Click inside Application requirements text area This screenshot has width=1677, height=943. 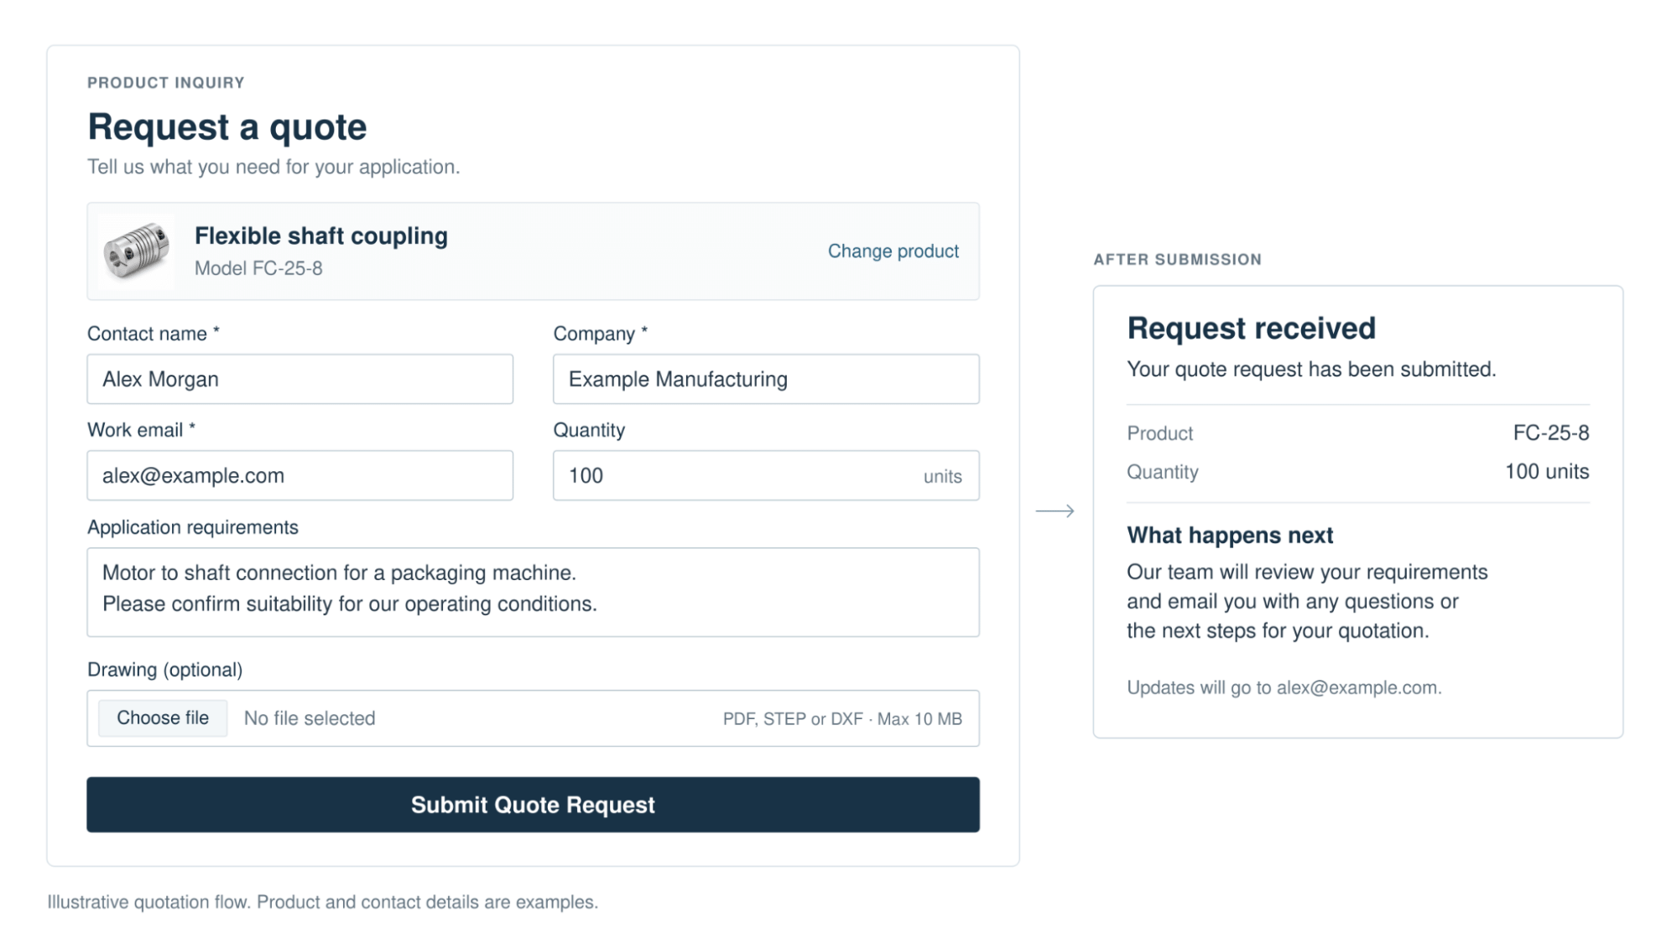click(x=533, y=592)
